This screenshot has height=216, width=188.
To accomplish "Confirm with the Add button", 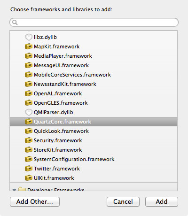I will point(162,201).
